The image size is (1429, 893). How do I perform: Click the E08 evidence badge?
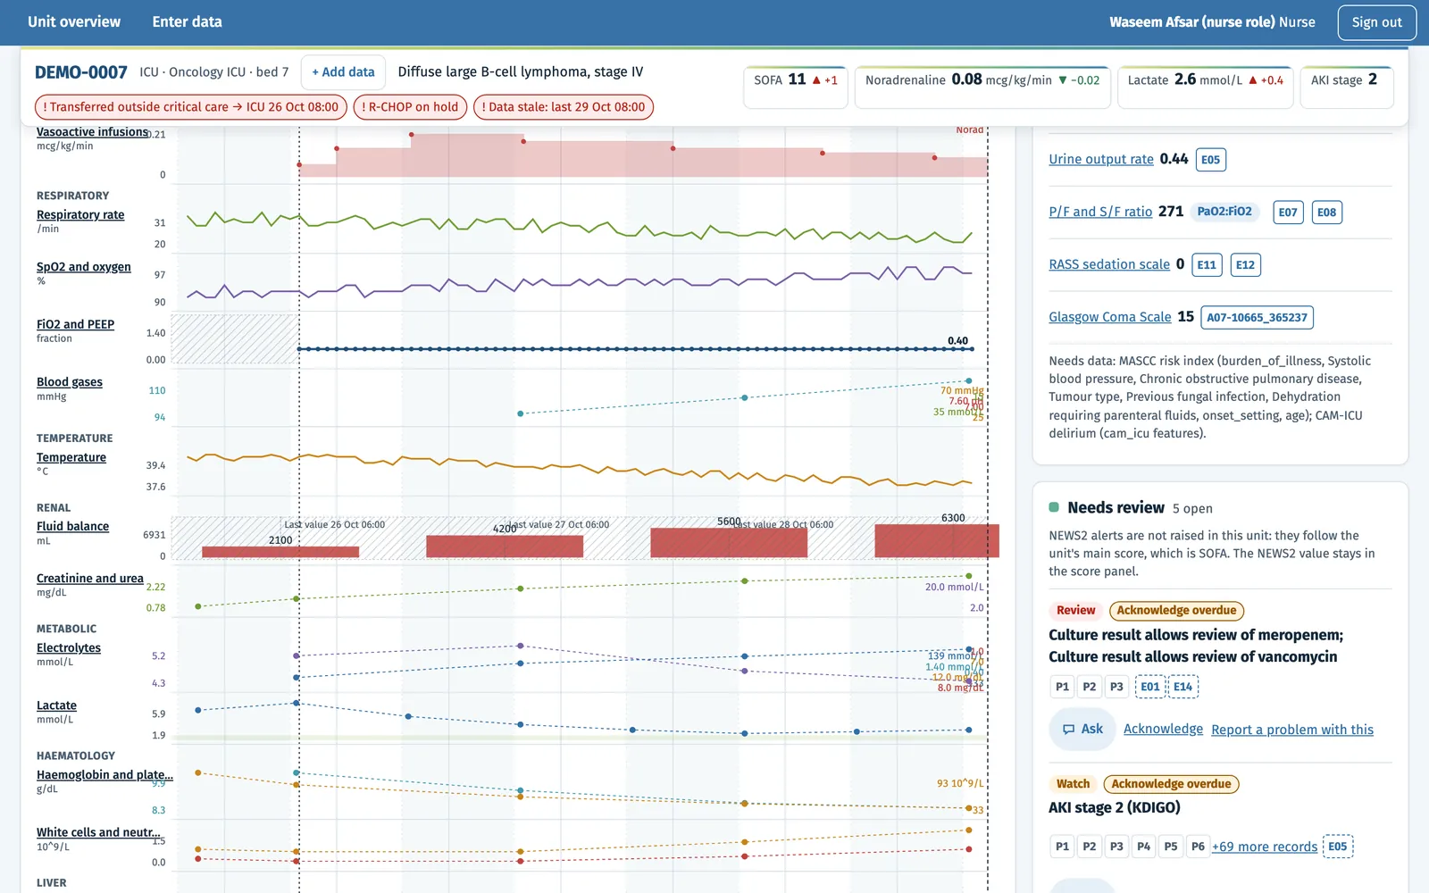[1327, 213]
